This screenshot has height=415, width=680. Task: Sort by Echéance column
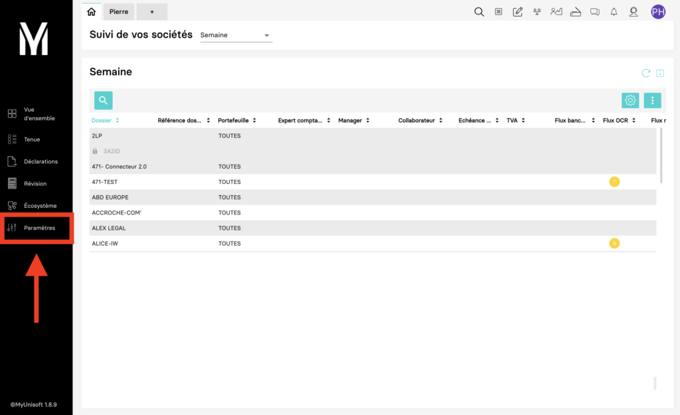(x=478, y=120)
